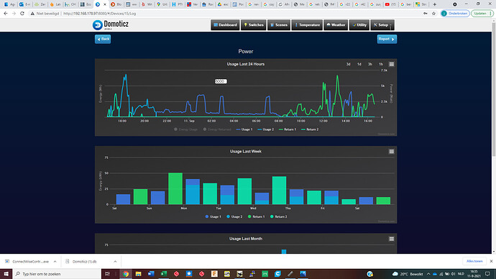Open the Usage Last 24 Hours chart menu icon
496x279 pixels.
[x=391, y=64]
